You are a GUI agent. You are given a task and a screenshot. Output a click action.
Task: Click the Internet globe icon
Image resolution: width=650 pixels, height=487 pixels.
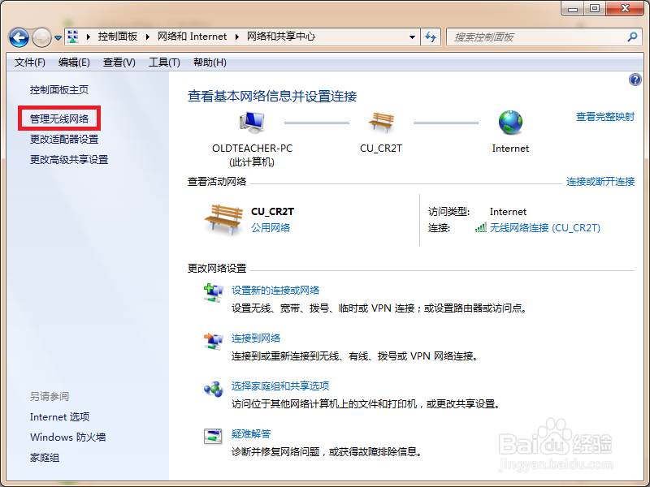click(x=510, y=123)
